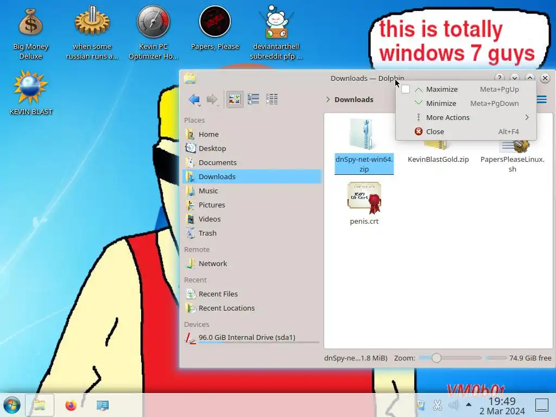Open deviantarthell subreddit pfp desktop icon
The height and width of the screenshot is (417, 556).
(276, 33)
